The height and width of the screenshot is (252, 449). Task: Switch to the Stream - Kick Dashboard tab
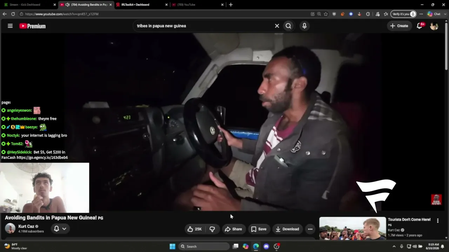29,5
